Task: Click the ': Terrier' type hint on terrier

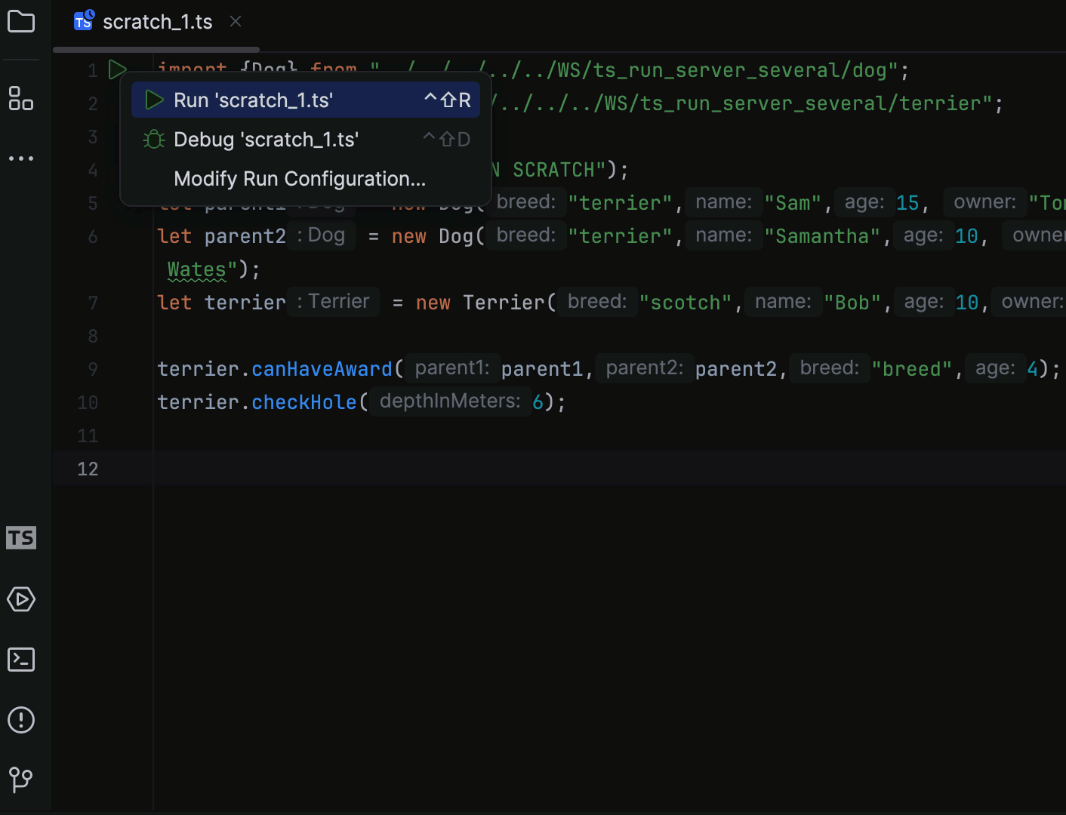Action: pos(333,301)
